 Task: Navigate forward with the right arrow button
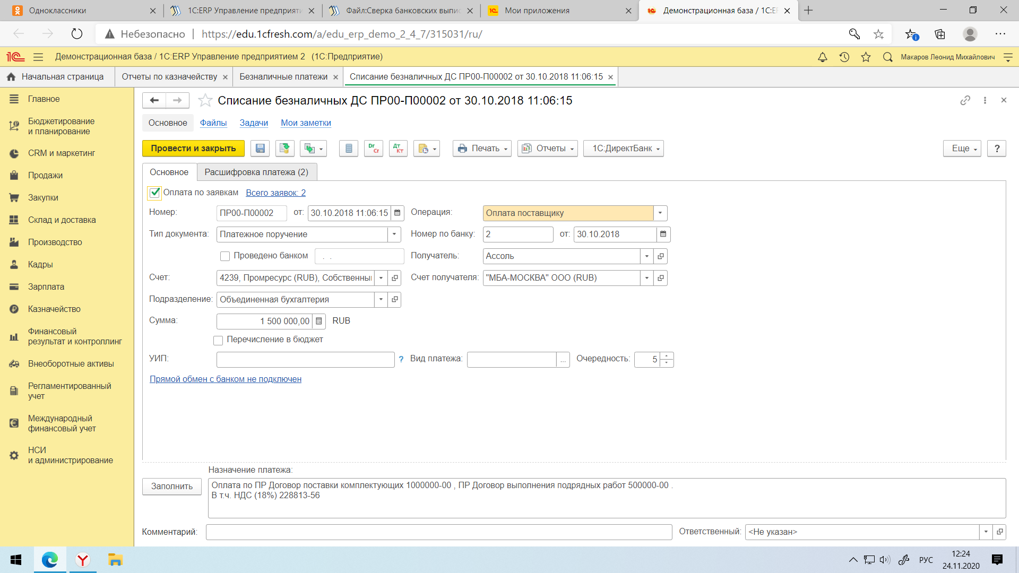click(x=178, y=100)
